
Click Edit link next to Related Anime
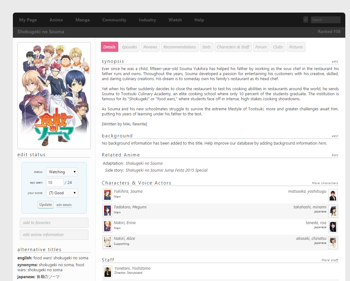tap(335, 155)
